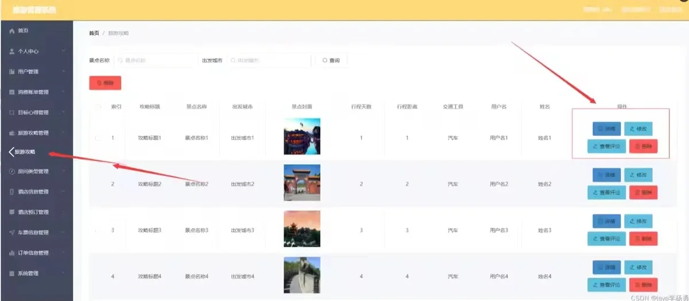Expand the 系统管理 sidebar menu arrow
This screenshot has height=301, width=689.
click(x=63, y=273)
